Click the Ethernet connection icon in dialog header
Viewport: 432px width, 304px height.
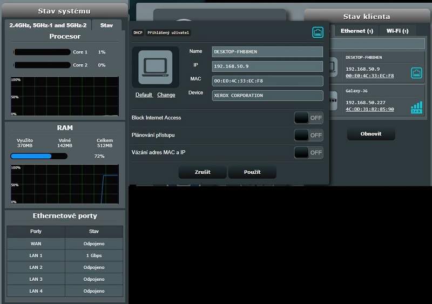pos(318,32)
